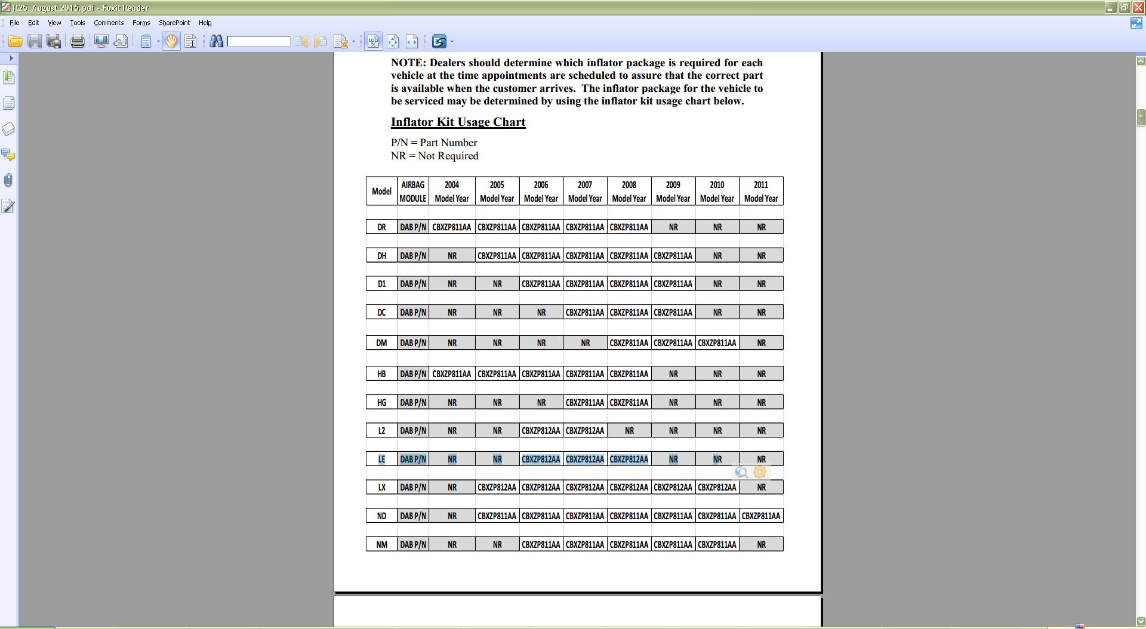Click the Fit Width view icon
The image size is (1146, 629).
tap(412, 41)
